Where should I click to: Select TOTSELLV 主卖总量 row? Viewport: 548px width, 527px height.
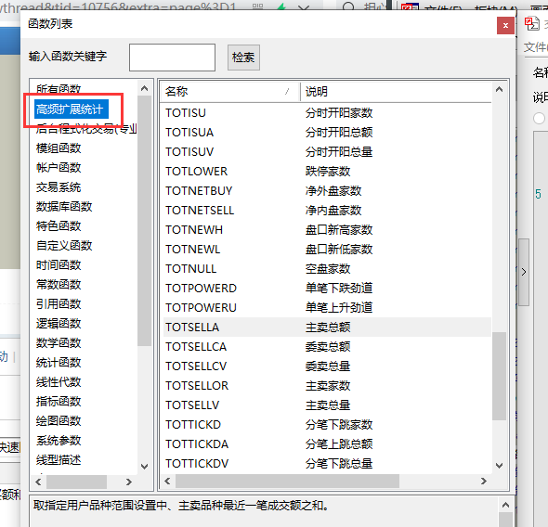(327, 405)
